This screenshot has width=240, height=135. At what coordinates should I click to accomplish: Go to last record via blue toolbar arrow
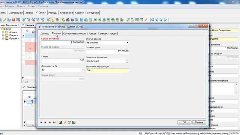pyautogui.click(x=165, y=20)
